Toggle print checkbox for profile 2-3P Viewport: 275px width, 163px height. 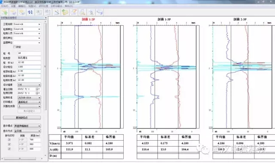[9, 149]
